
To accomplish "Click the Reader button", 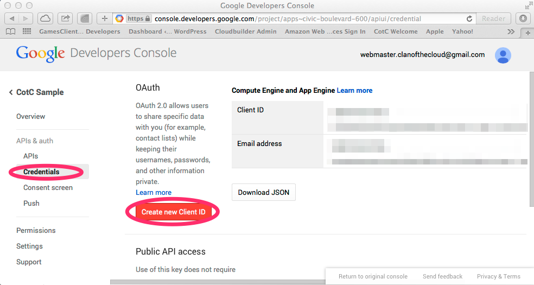I will [493, 18].
